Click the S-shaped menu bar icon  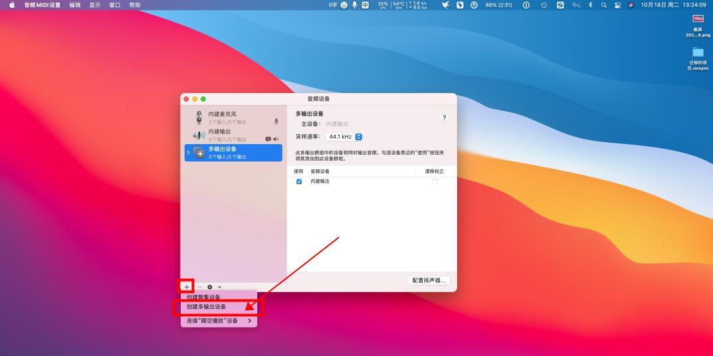[560, 5]
